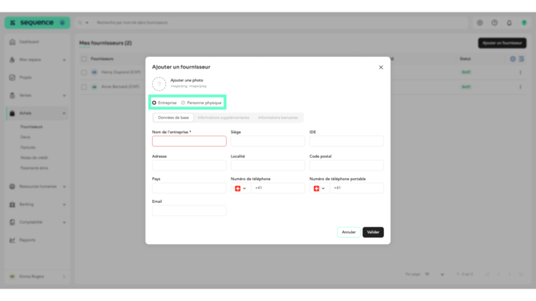Open the search filter dropdown arrow in top bar

(86, 23)
